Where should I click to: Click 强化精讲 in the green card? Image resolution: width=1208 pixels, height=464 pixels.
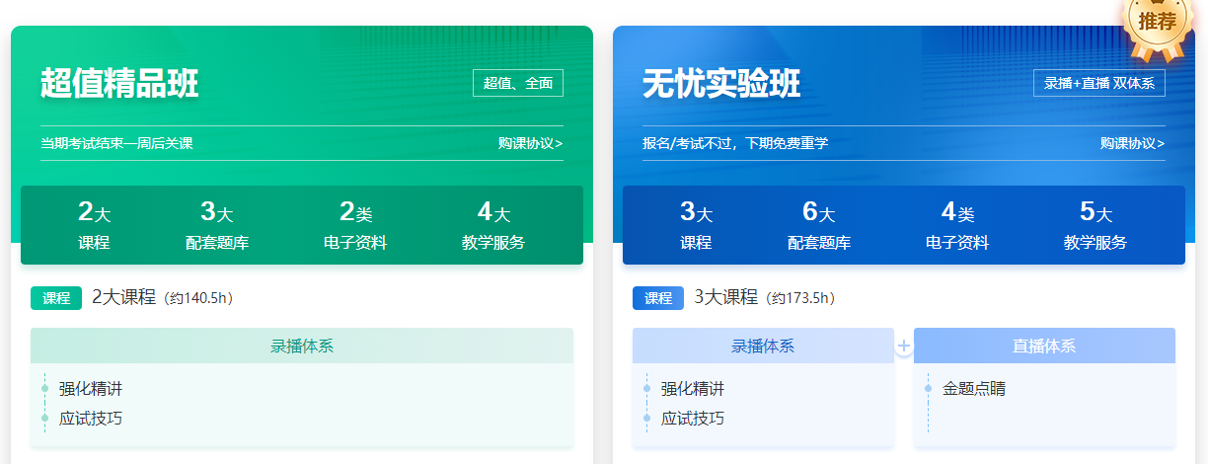[91, 389]
